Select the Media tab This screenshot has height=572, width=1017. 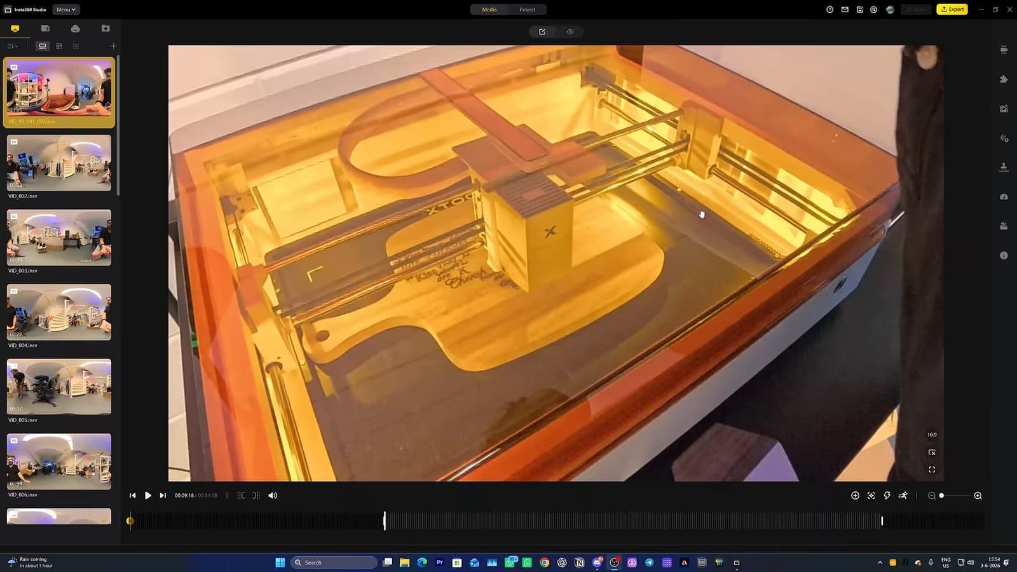489,10
